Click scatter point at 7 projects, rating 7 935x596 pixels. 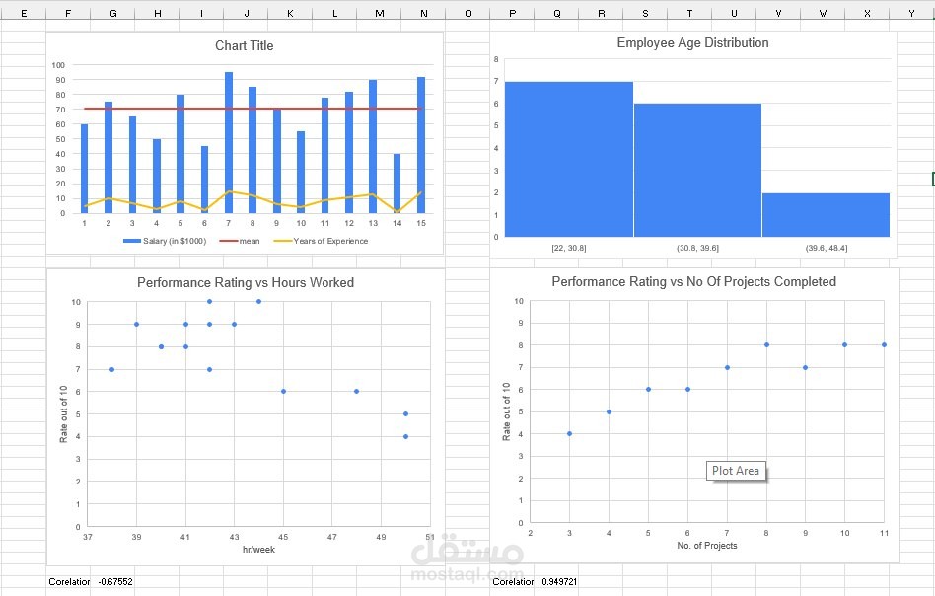pyautogui.click(x=727, y=367)
